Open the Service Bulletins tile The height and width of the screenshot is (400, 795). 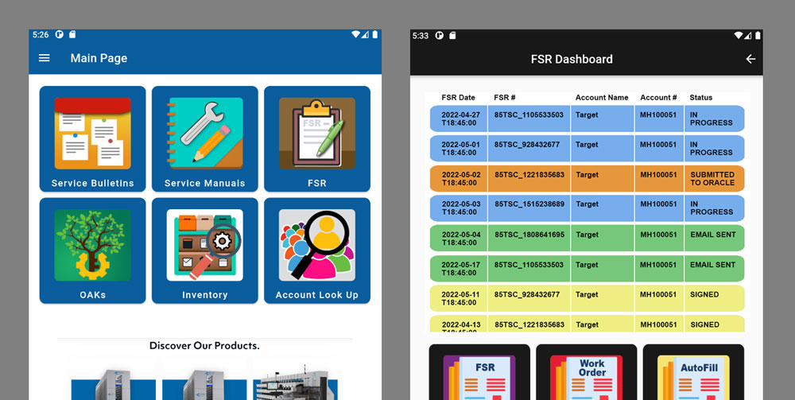pos(92,138)
